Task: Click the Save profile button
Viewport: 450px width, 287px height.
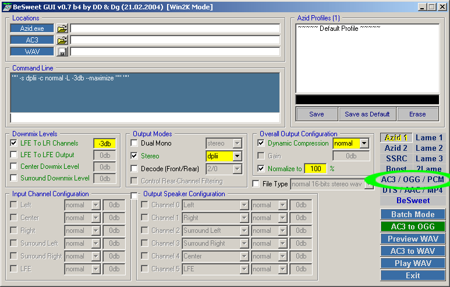Action: (317, 114)
